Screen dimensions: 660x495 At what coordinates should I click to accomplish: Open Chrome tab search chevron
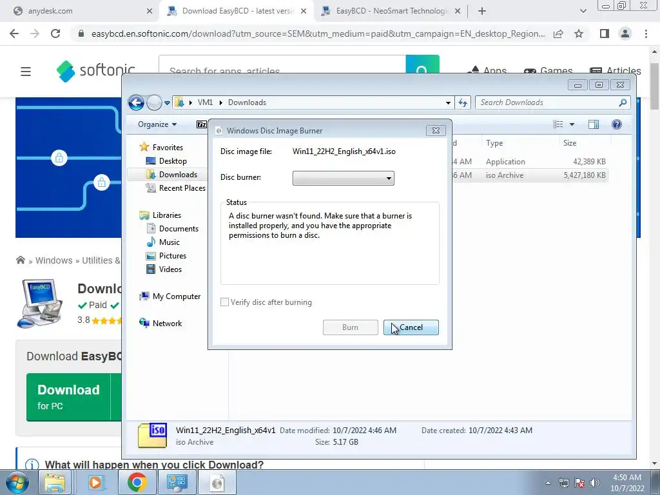click(583, 12)
